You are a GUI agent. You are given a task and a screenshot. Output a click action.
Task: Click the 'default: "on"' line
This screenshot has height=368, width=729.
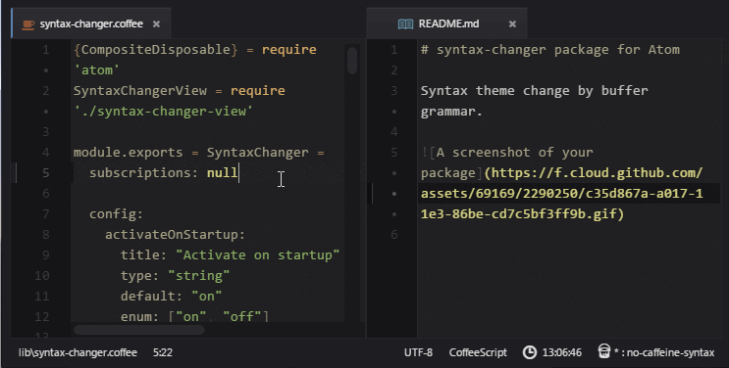(x=171, y=297)
